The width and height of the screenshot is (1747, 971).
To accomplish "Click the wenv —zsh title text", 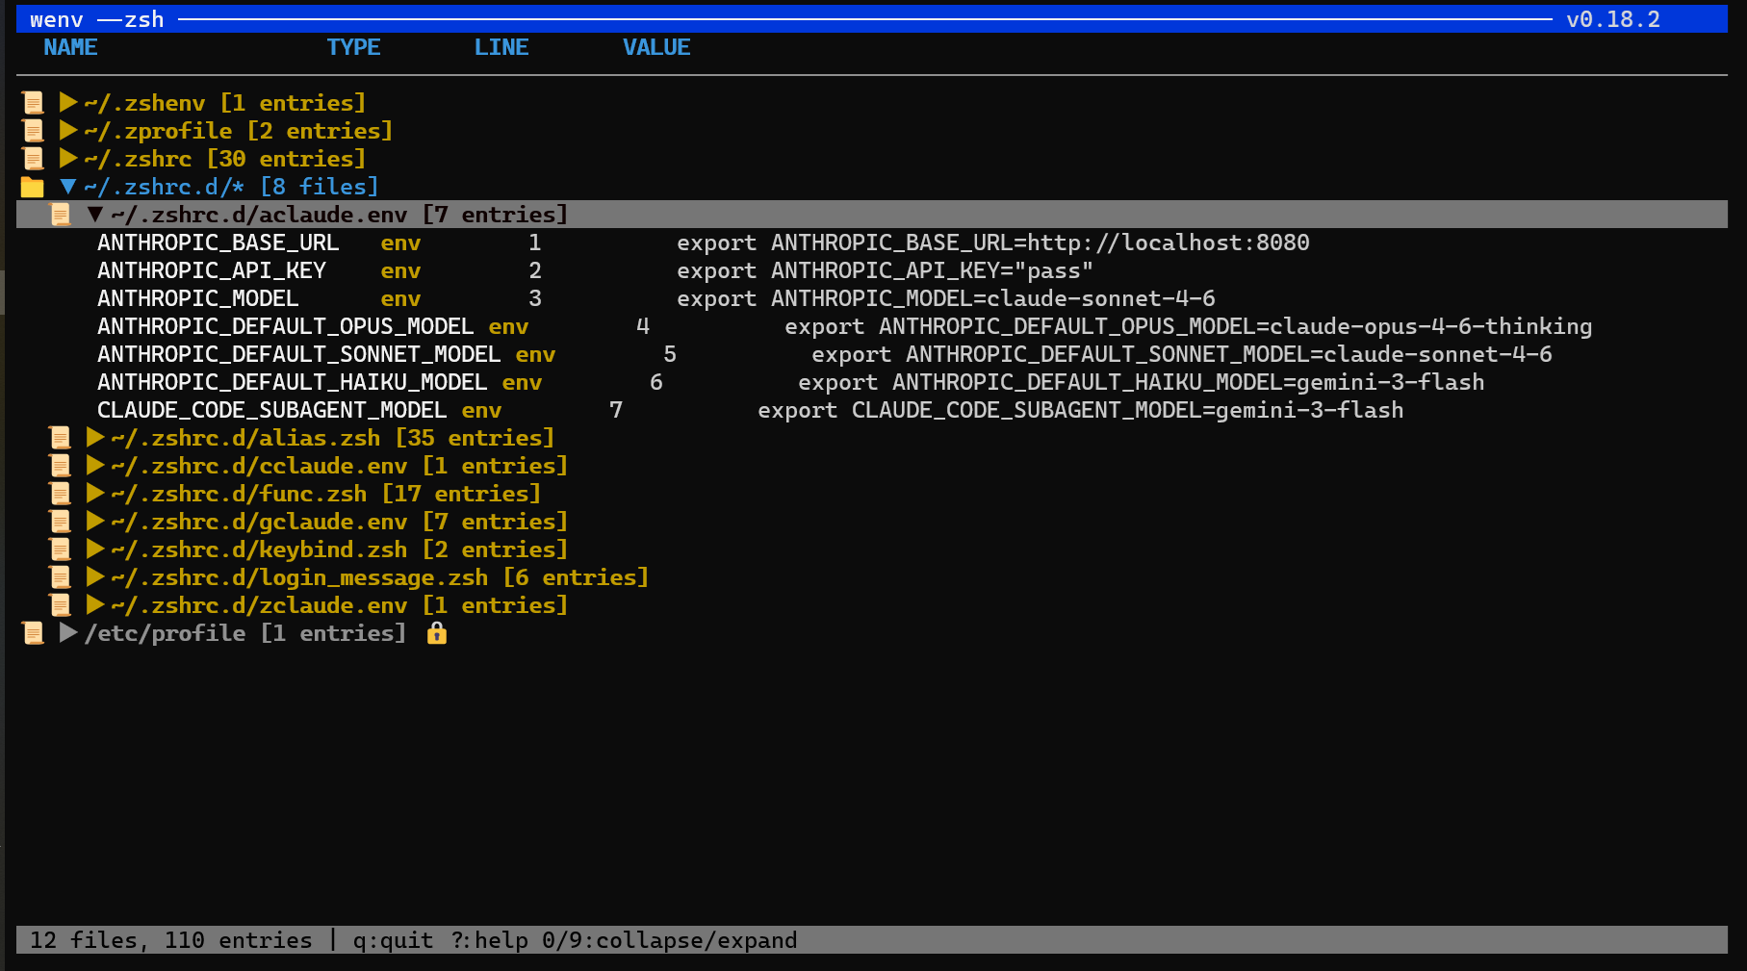I will click(97, 19).
